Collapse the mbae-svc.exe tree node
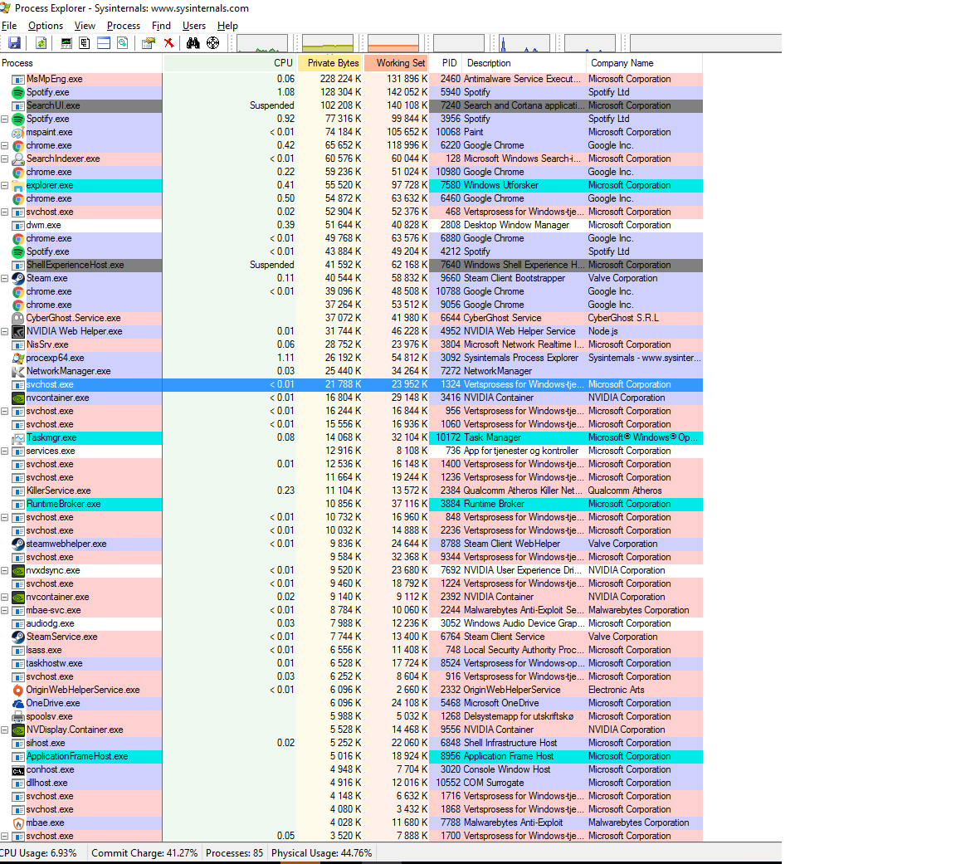 tap(5, 610)
